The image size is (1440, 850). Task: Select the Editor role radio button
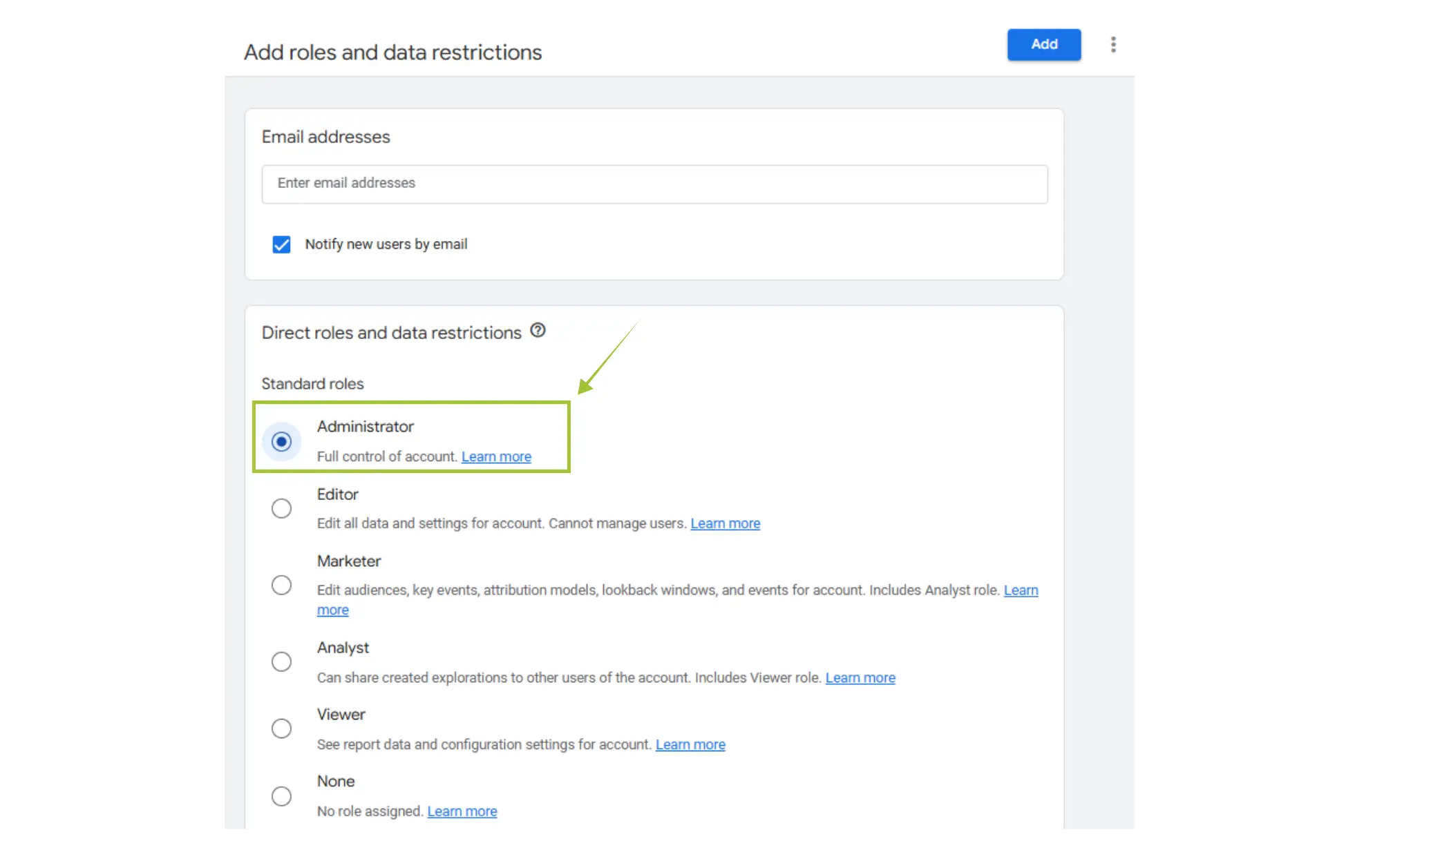click(x=281, y=509)
